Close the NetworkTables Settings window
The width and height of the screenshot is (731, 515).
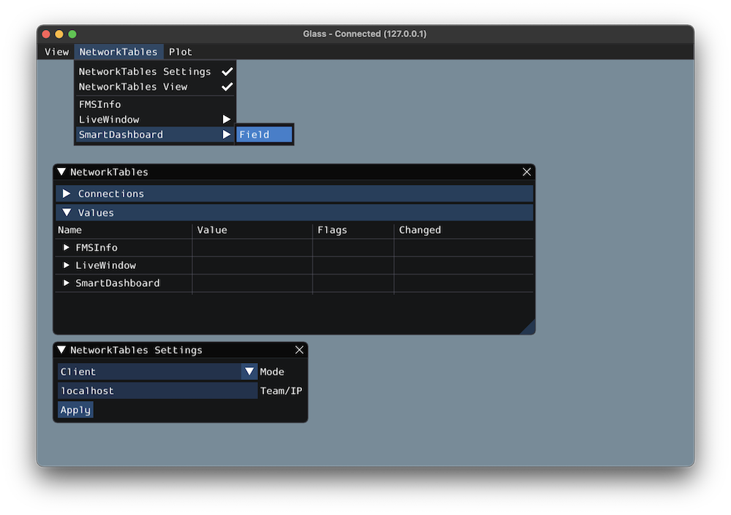pos(299,351)
